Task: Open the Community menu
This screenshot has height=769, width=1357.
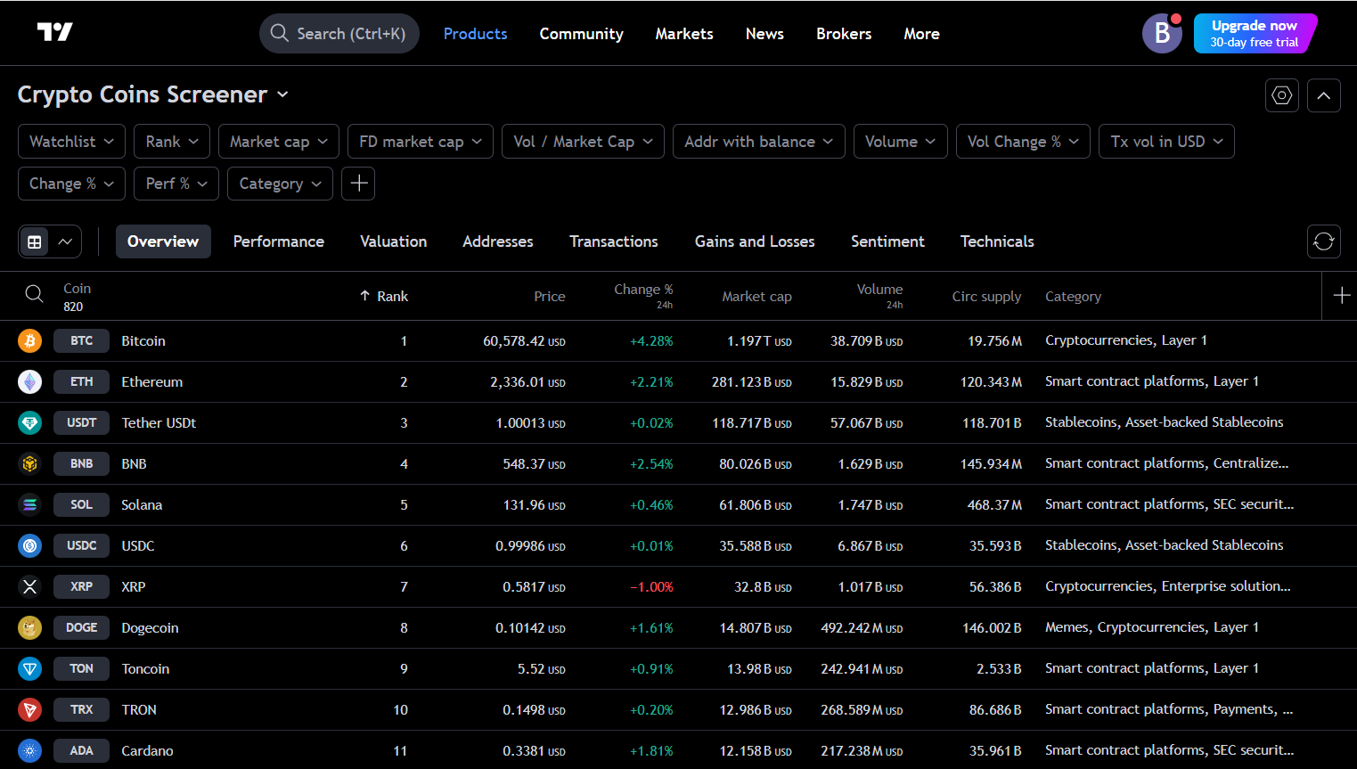Action: click(581, 34)
